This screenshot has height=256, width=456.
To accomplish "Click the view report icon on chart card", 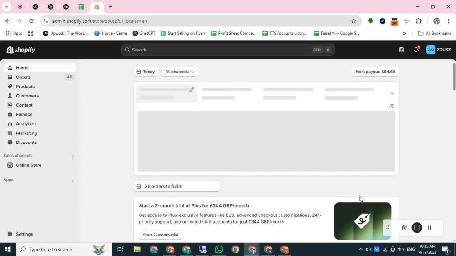I will [x=392, y=106].
